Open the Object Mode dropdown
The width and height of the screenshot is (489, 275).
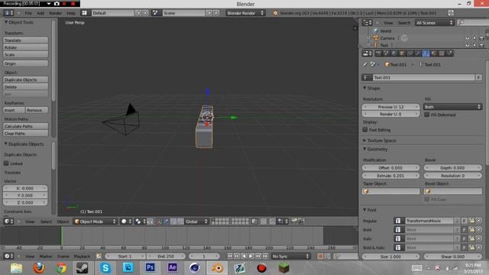click(95, 222)
